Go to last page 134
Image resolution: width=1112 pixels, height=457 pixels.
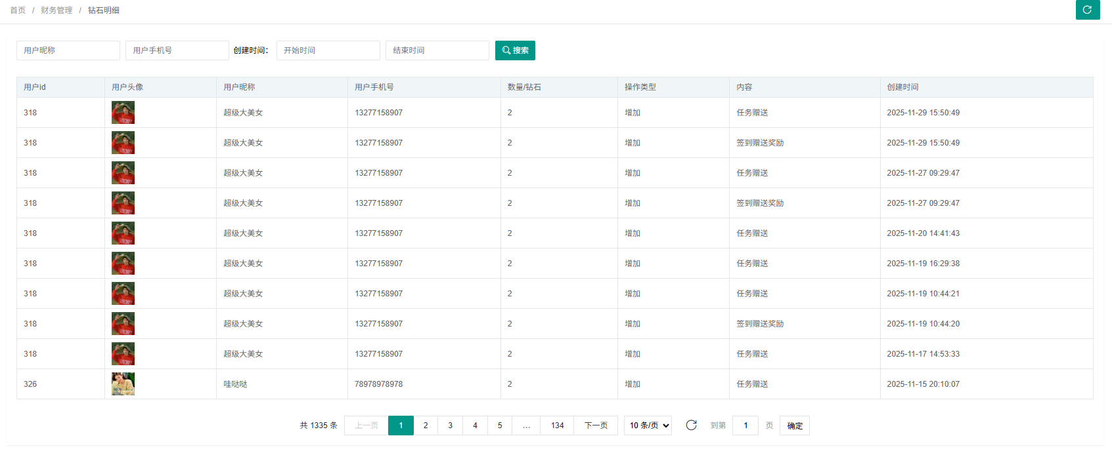tap(557, 426)
